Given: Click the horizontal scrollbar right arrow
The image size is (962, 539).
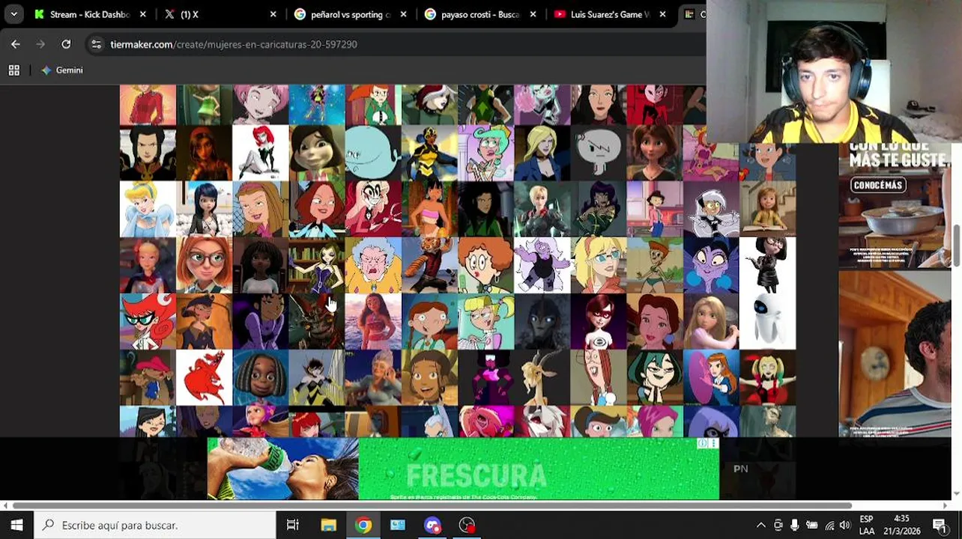Looking at the screenshot, I should click(x=947, y=505).
